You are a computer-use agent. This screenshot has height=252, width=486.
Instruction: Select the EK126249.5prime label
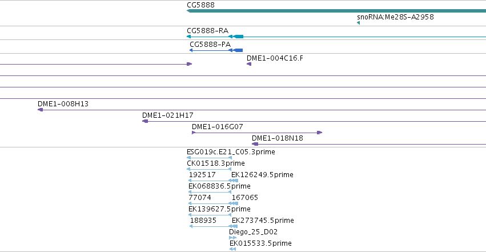[x=262, y=175]
